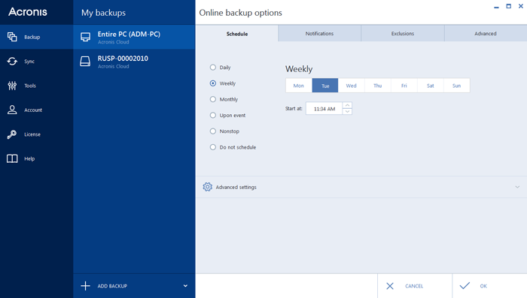
Task: Click Acronis Cloud under RUSP-00002010
Action: coord(113,66)
